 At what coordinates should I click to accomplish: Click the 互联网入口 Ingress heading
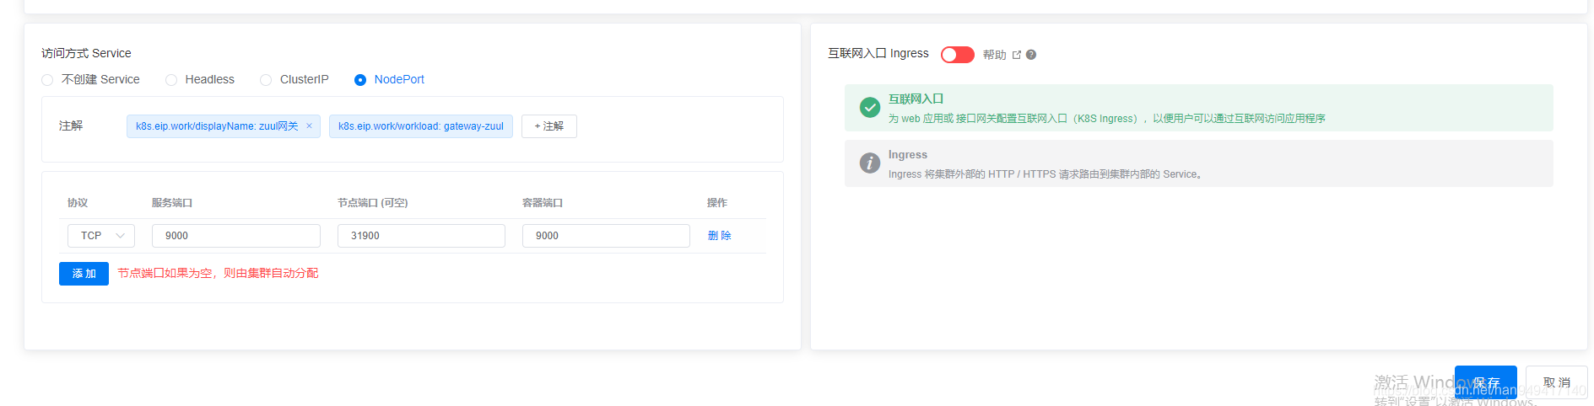878,53
